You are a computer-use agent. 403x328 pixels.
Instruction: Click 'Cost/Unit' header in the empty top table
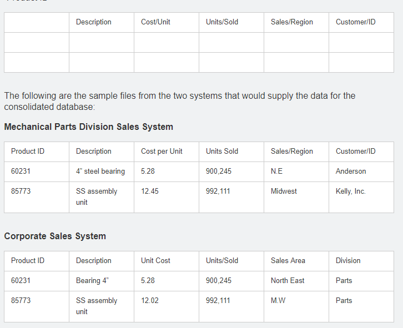tap(155, 22)
